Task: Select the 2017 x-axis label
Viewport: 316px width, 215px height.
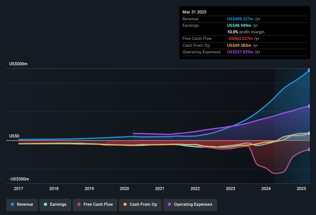Action: [18, 189]
